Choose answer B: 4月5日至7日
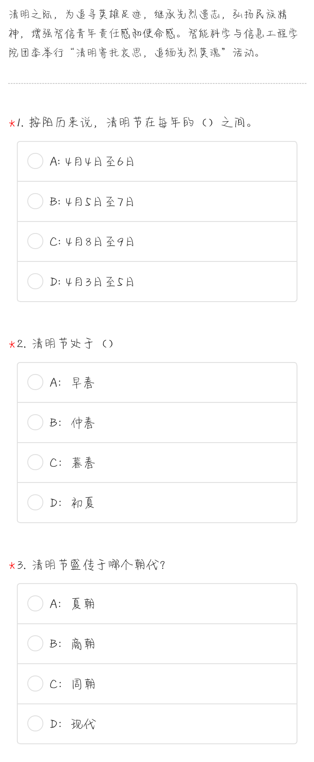Screen dimensions: 314x762 (x=35, y=201)
